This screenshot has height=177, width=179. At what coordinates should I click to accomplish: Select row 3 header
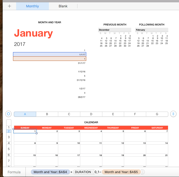click(x=9, y=137)
